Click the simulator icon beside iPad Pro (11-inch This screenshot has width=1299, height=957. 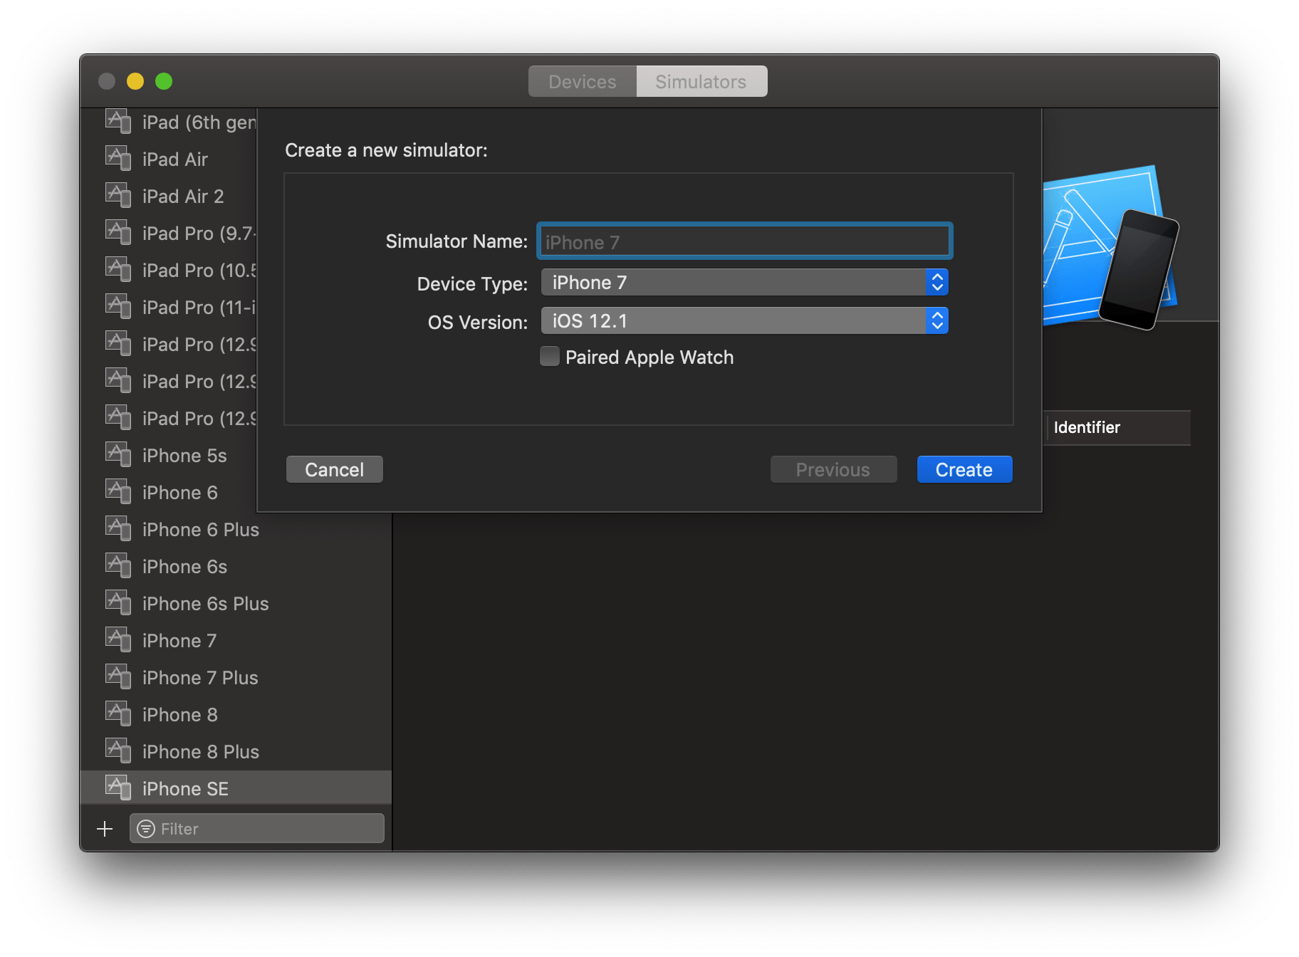click(x=118, y=306)
